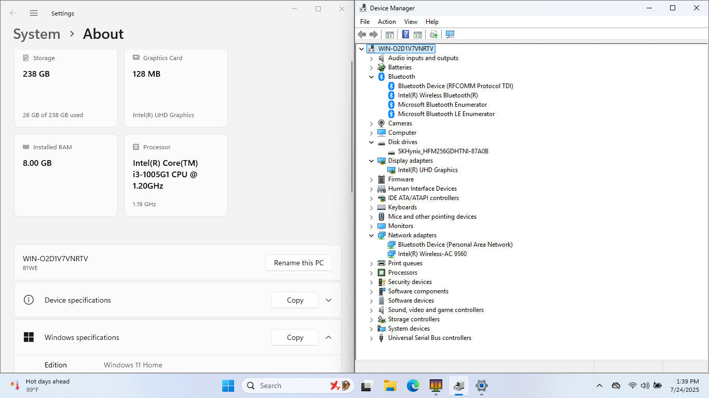Collapse the Bluetooth category chevron
This screenshot has height=398, width=709.
[x=371, y=77]
